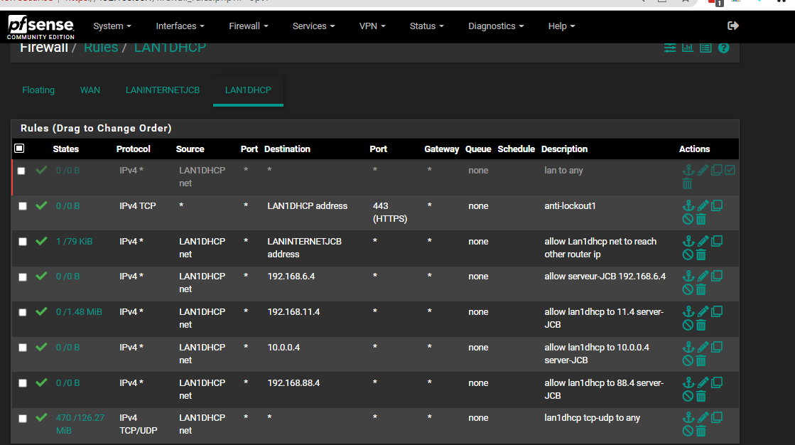Click the logout arrow icon in navbar
This screenshot has width=795, height=445.
pyautogui.click(x=732, y=26)
